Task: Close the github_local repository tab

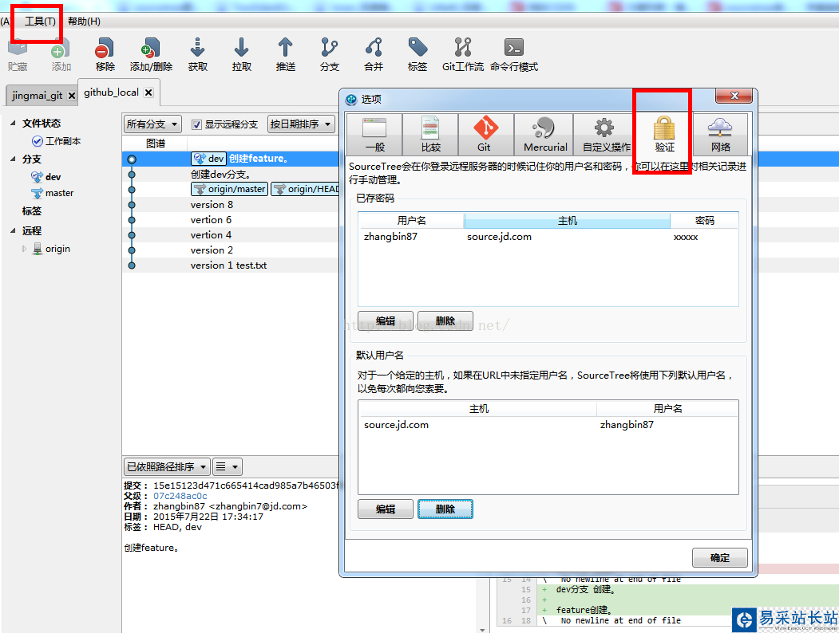Action: 148,92
